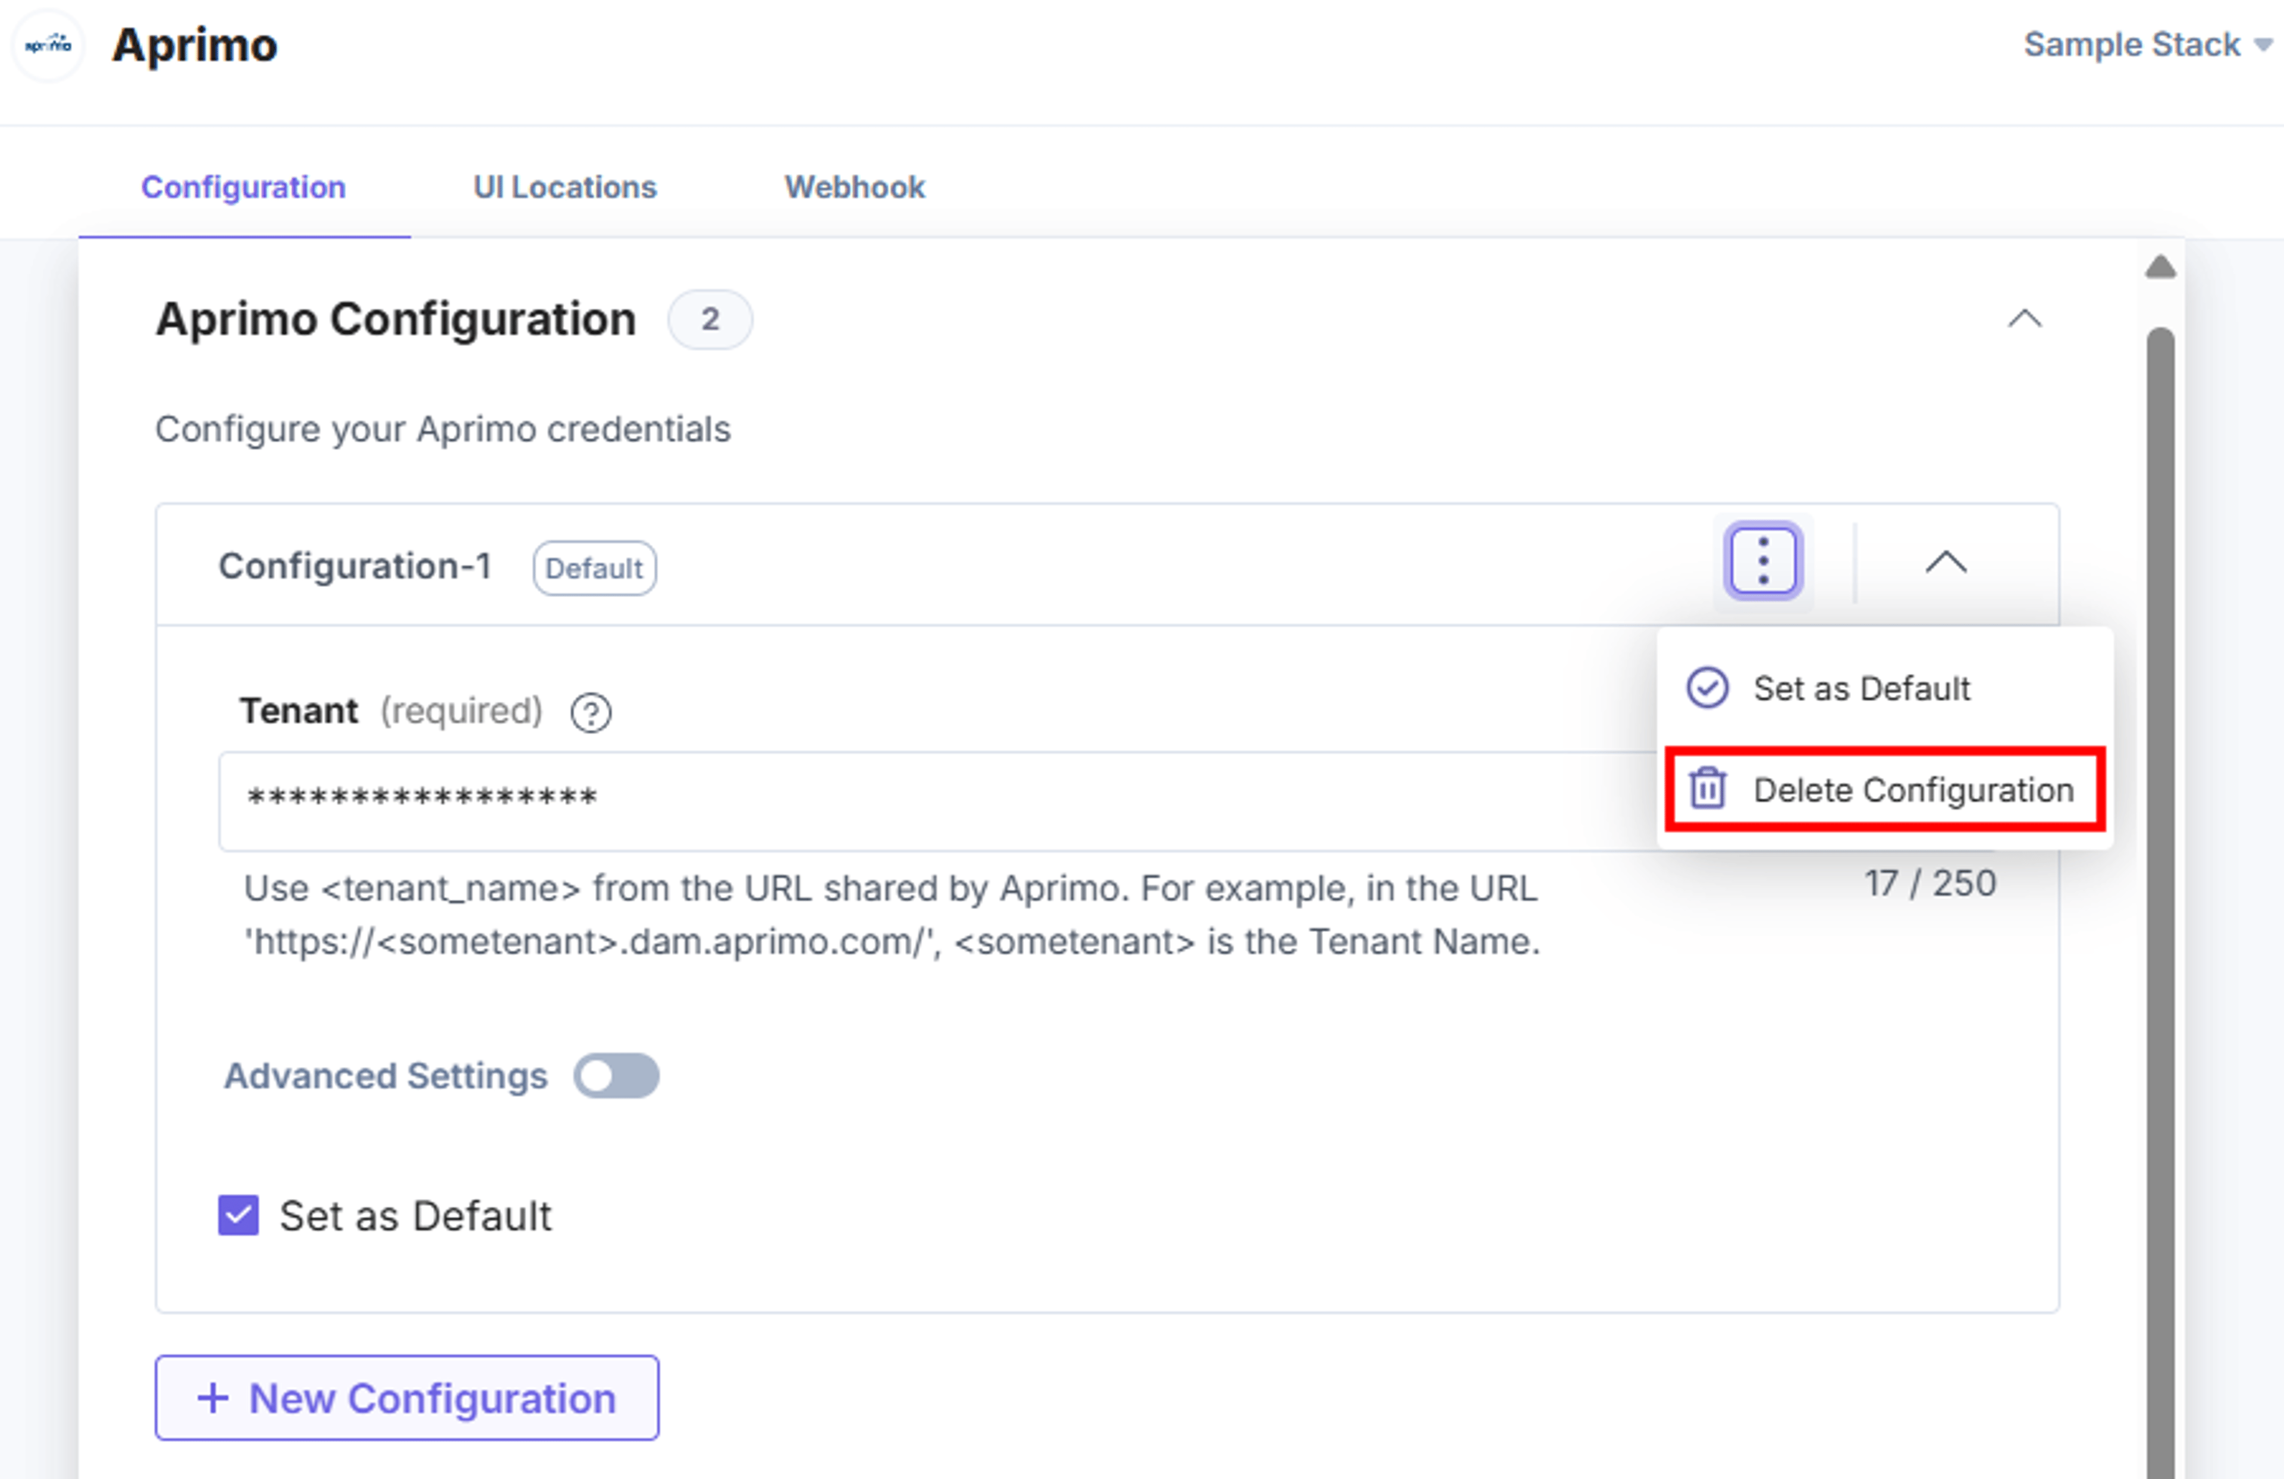Click the Aprimo app title
Screen dimensions: 2284x1479
click(x=195, y=45)
